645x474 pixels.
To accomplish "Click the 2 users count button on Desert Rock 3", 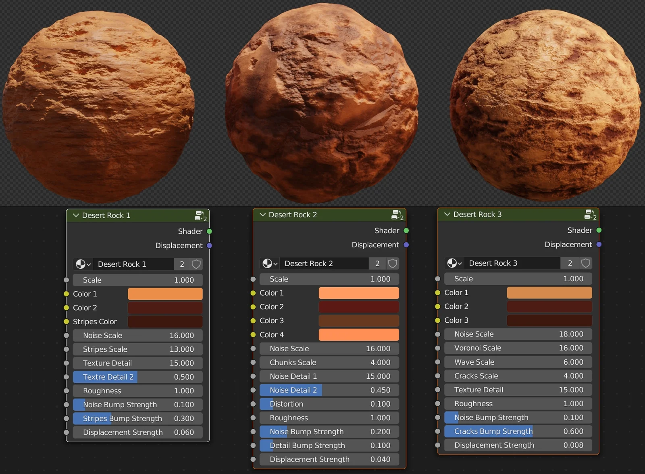I will click(x=570, y=263).
